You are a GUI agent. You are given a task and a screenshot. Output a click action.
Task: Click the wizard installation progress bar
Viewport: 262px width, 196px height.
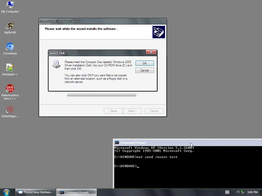tap(102, 95)
